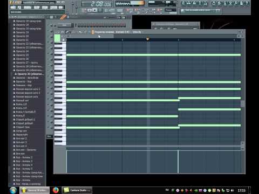Image resolution: width=259 pixels, height=194 pixels.
Task: Adjust the master volume slider
Action: pos(73,6)
